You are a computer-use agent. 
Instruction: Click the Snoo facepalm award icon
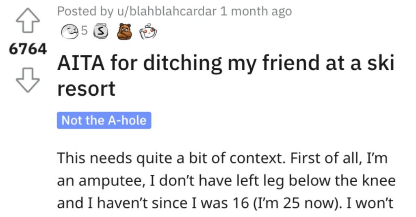point(148,31)
